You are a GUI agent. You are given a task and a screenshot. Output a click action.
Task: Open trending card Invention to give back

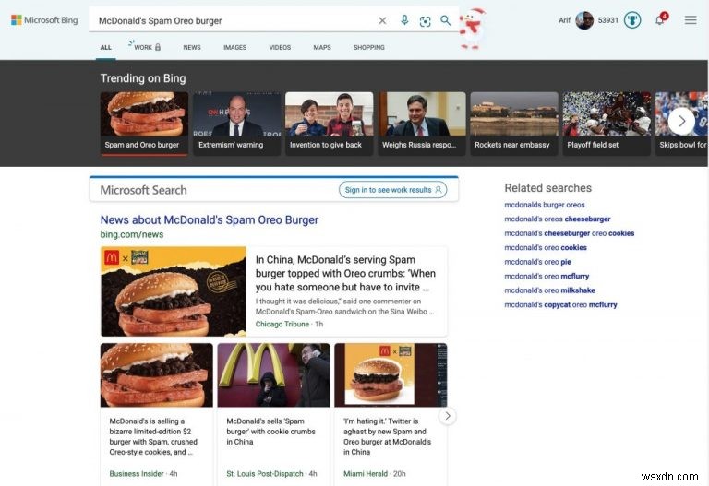click(330, 124)
